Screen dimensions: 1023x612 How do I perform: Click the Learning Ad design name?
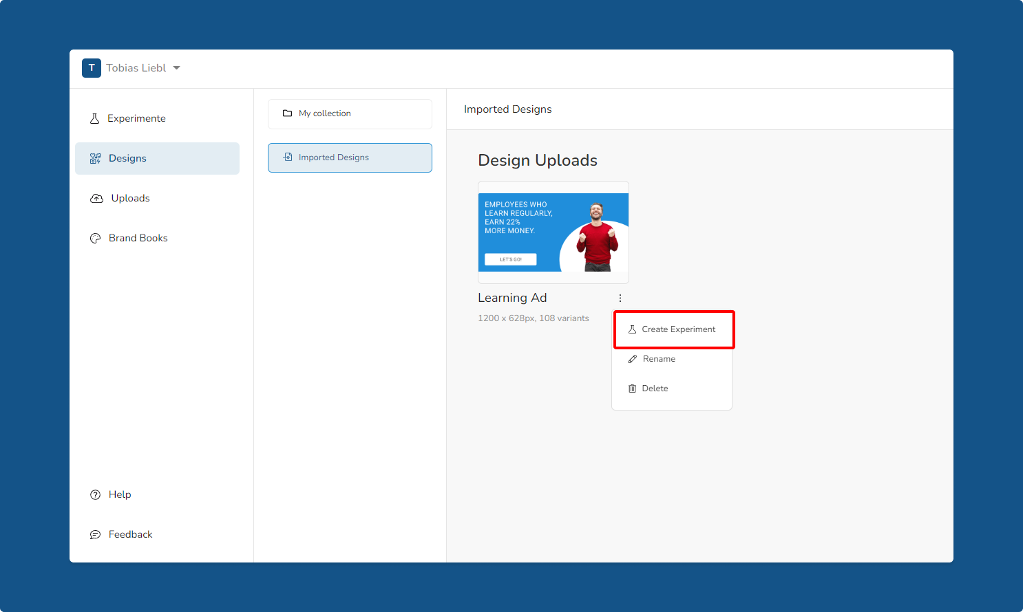512,298
